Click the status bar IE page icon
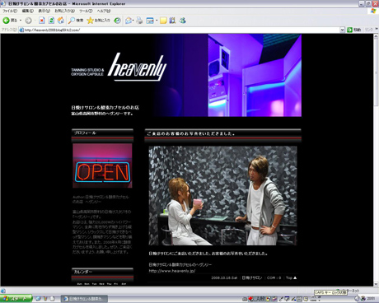 click(x=3, y=291)
